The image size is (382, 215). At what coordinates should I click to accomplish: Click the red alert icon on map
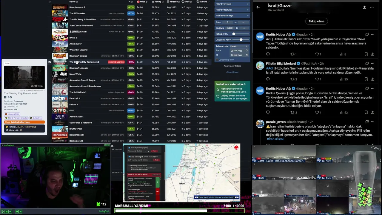[236, 148]
